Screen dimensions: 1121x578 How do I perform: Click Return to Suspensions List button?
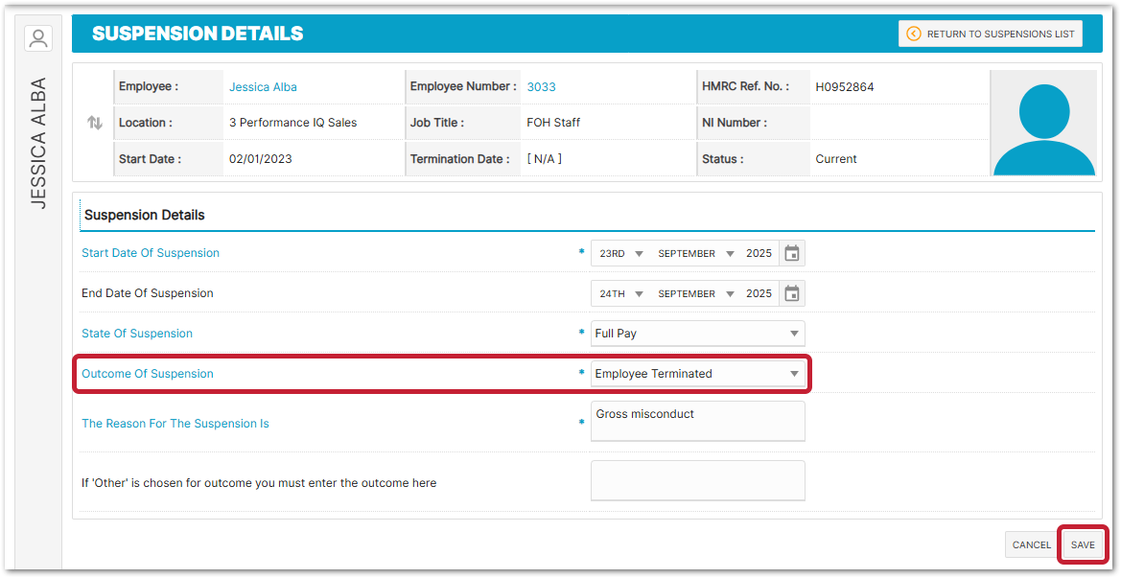click(991, 34)
